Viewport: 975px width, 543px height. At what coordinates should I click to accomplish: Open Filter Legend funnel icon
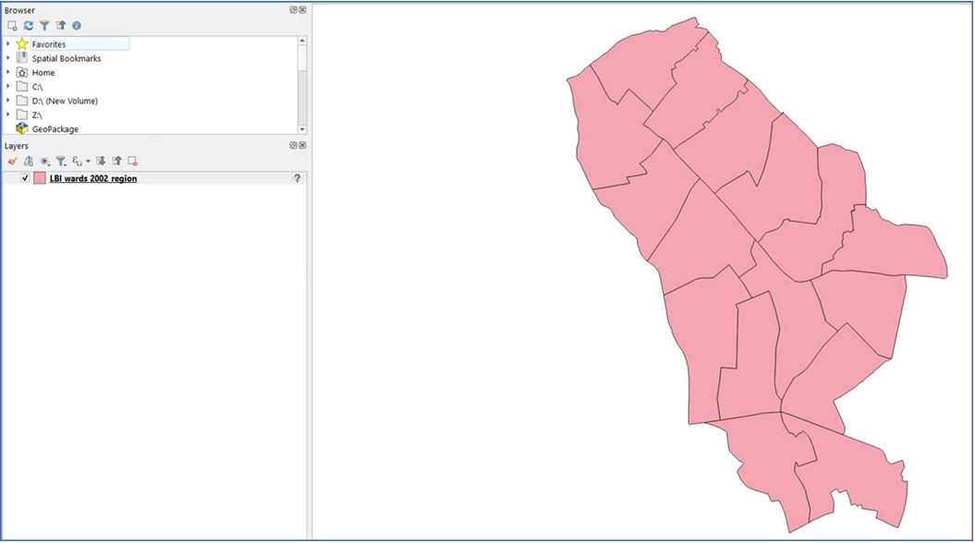(60, 161)
